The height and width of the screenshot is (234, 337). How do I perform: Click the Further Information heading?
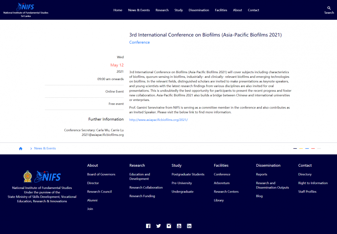click(106, 119)
